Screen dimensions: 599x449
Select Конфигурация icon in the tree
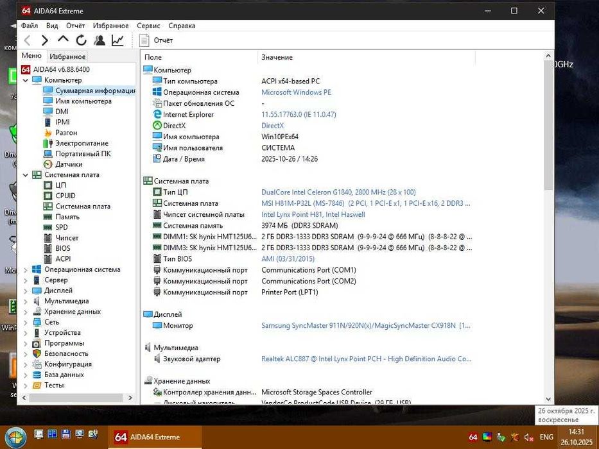coord(37,364)
